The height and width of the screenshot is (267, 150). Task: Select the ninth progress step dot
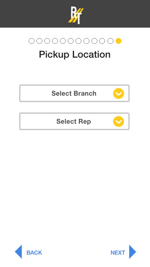(94, 41)
